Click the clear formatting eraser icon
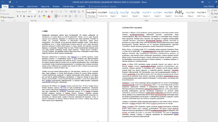 (x=52, y=11)
